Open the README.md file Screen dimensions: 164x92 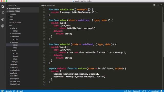click(x=15, y=84)
